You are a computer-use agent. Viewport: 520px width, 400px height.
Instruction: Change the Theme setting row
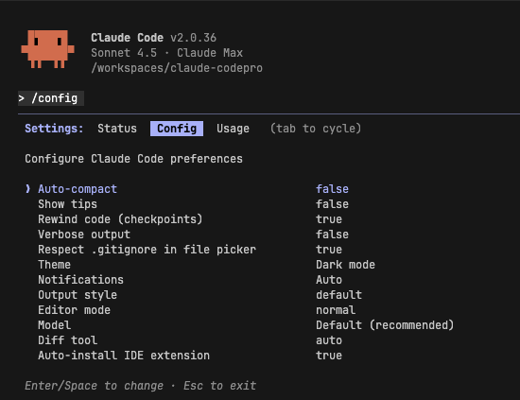(207, 265)
